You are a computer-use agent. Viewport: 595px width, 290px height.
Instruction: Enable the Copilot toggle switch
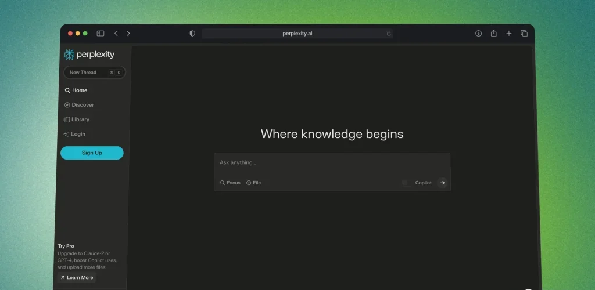pos(406,183)
